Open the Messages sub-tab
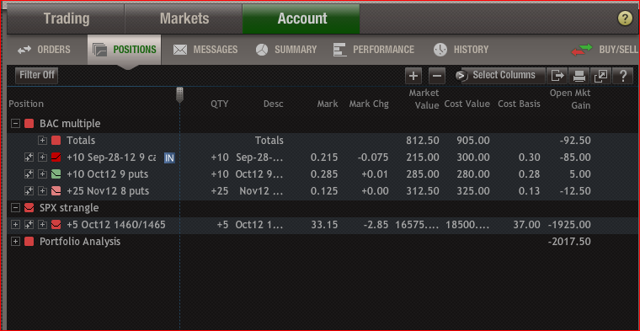 click(x=205, y=50)
